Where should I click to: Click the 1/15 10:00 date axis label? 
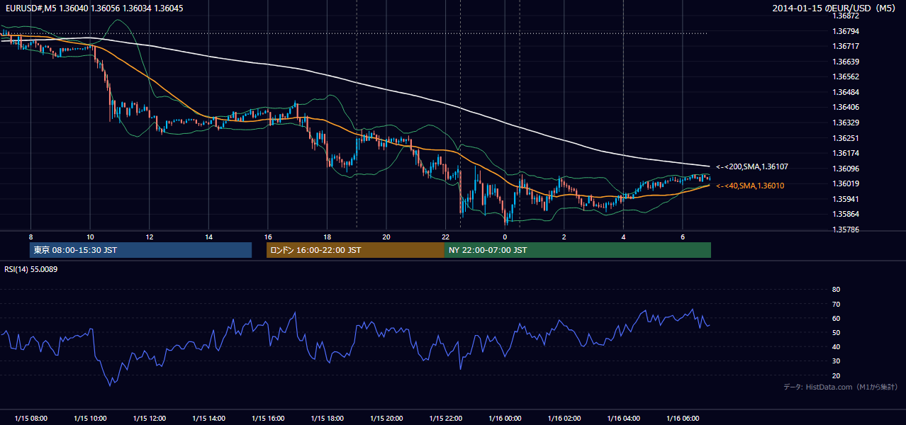pyautogui.click(x=90, y=419)
